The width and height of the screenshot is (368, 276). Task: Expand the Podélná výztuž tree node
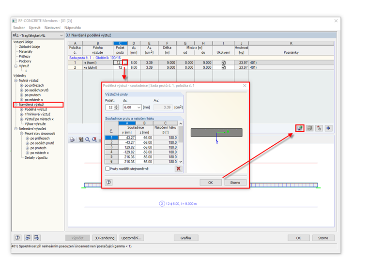click(22, 109)
